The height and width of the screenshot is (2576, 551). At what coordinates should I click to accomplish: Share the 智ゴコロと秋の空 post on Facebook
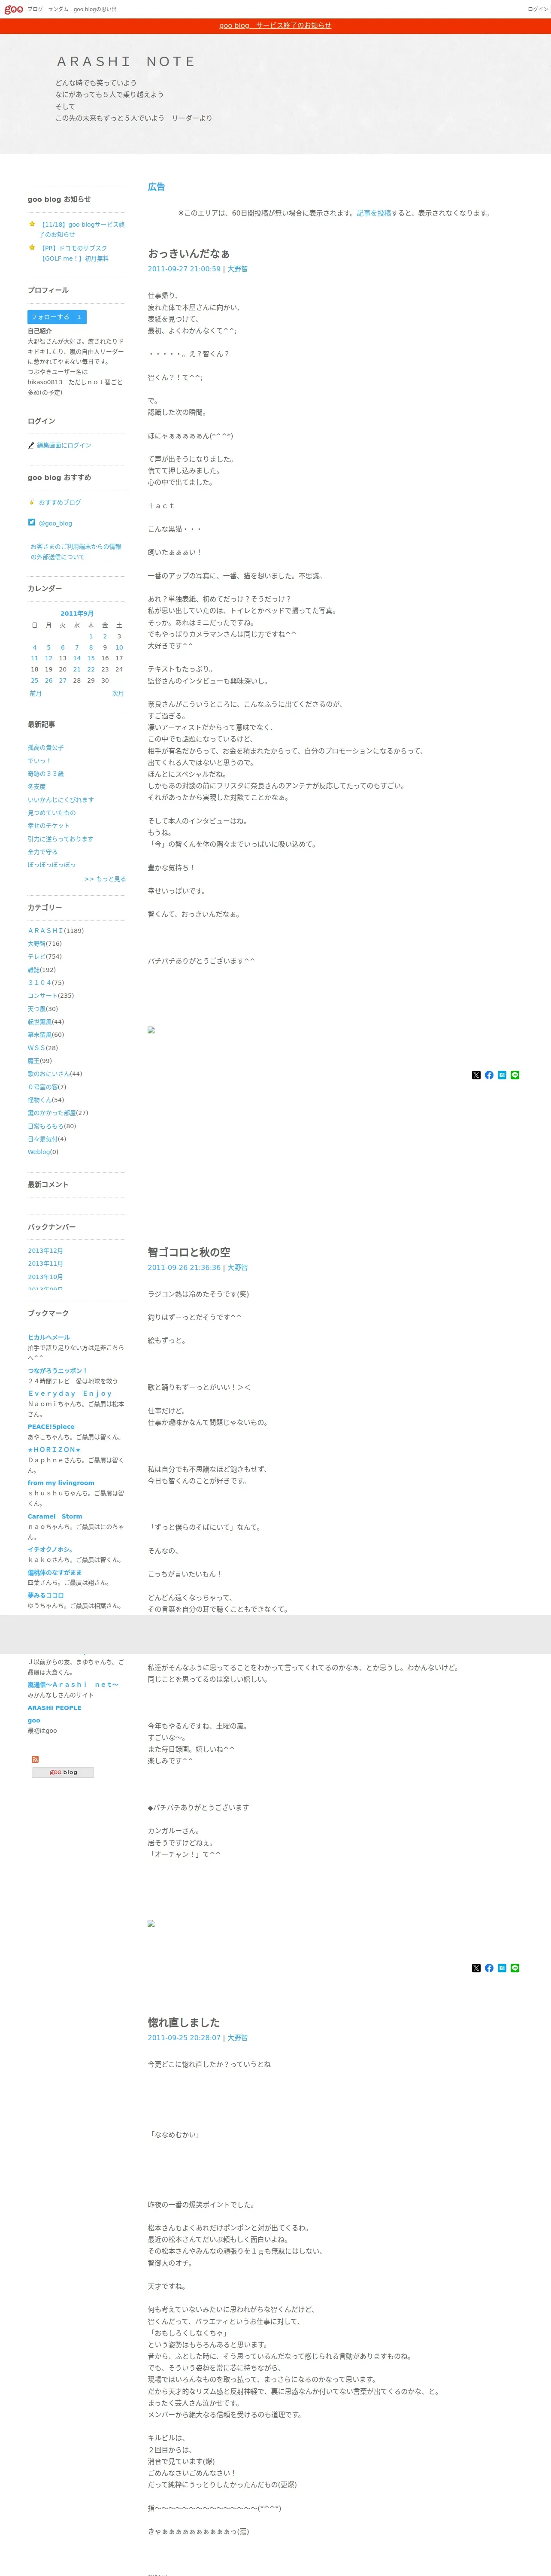[x=489, y=1968]
